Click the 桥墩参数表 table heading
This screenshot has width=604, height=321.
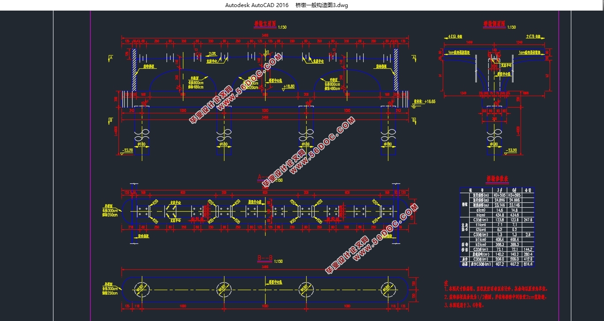(x=497, y=179)
